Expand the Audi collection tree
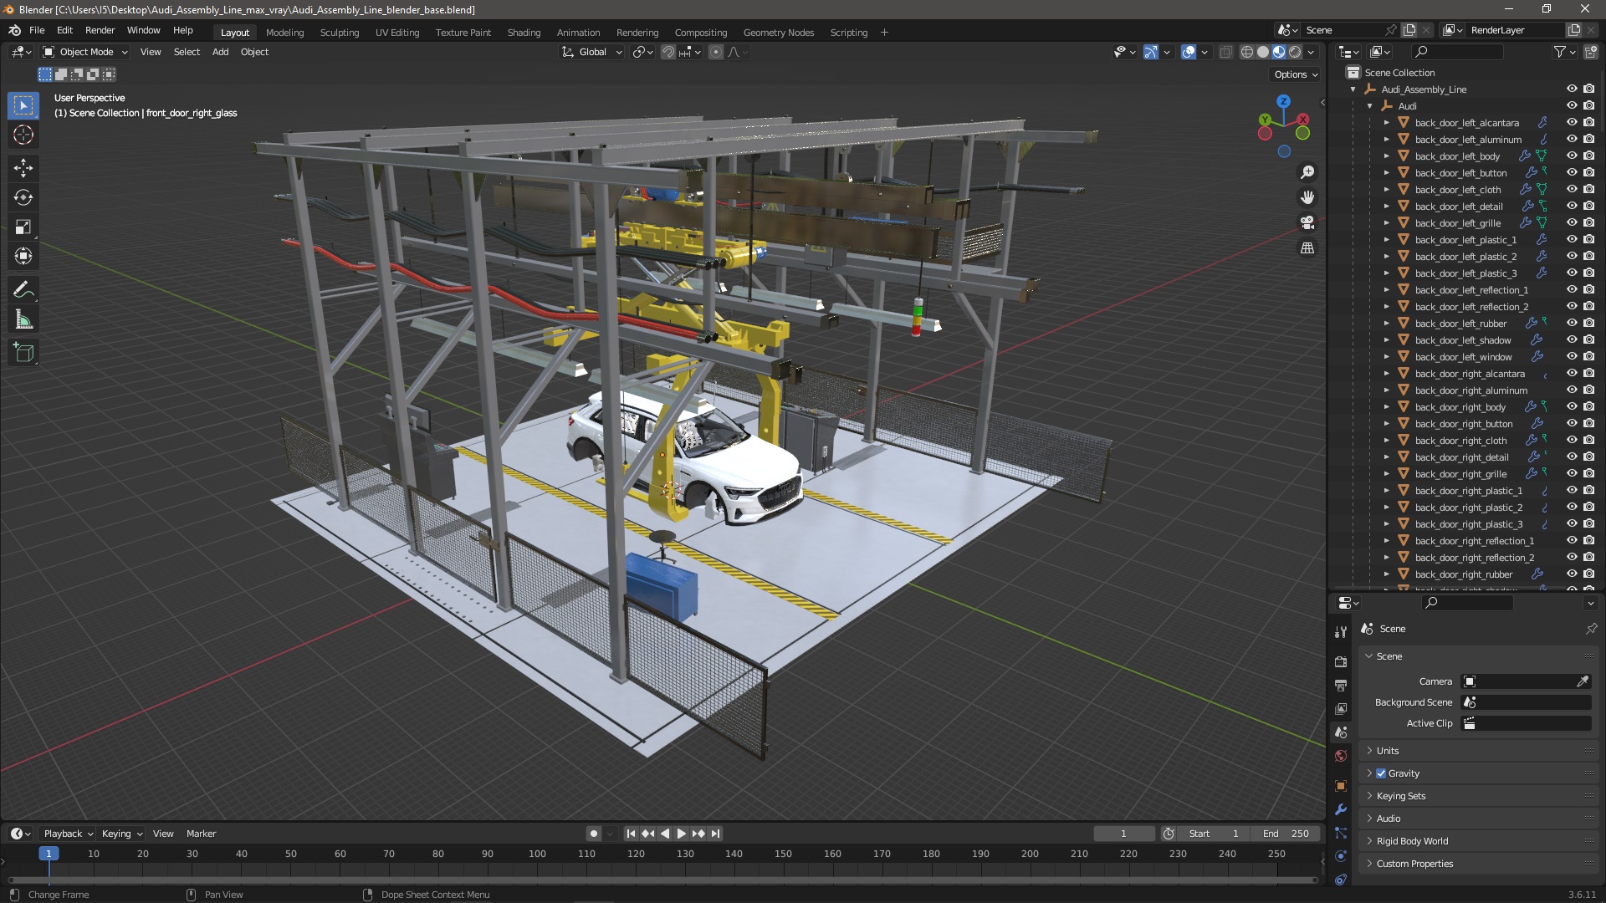Image resolution: width=1606 pixels, height=903 pixels. (x=1371, y=105)
